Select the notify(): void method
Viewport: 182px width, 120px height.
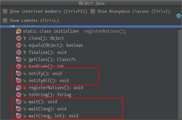click(x=45, y=74)
